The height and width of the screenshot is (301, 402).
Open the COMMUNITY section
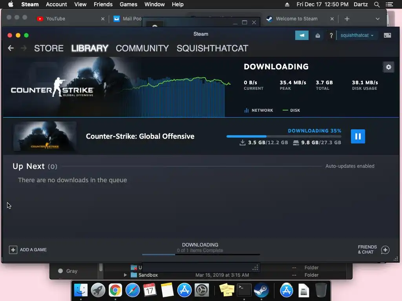142,48
